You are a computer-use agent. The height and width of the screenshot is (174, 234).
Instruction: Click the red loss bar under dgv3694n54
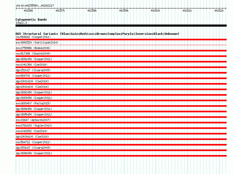coord(121,112)
